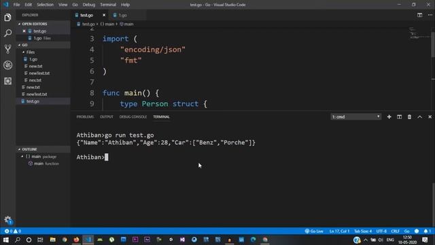Viewport: 435px width, 245px height.
Task: Click Go language mode in status bar
Action: pyautogui.click(x=406, y=231)
